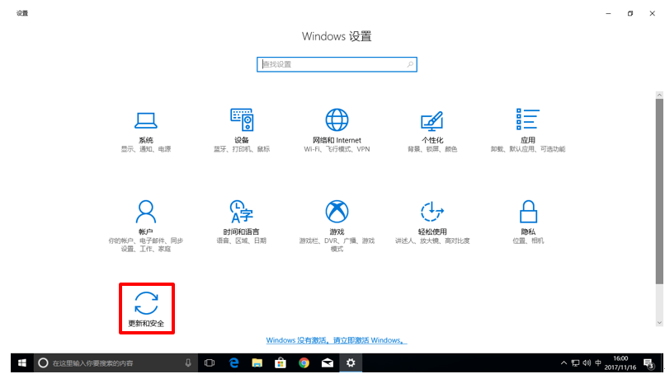The width and height of the screenshot is (665, 374).
Task: Open the 设备 (Devices) settings icon
Action: (242, 120)
